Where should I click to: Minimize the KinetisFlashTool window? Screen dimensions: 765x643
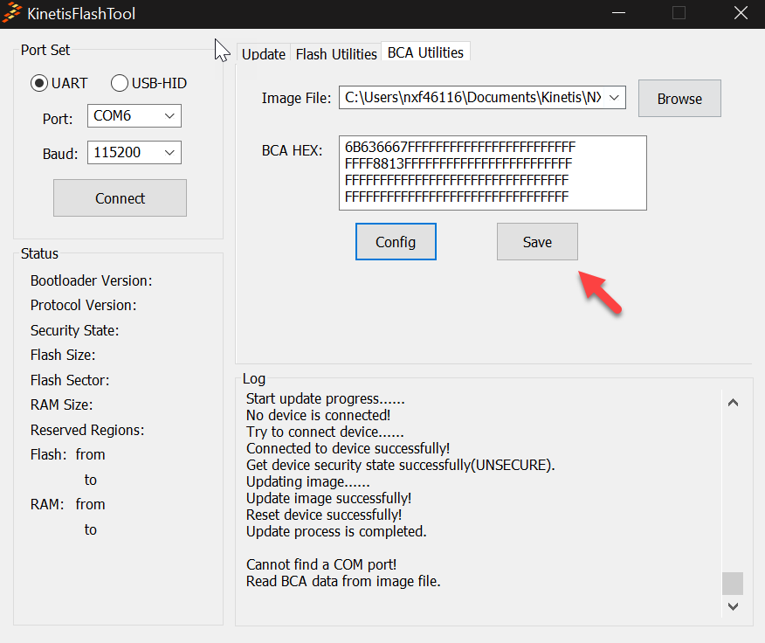pos(618,13)
